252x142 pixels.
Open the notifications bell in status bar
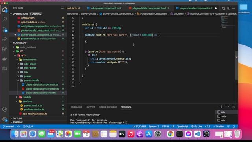[233, 127]
